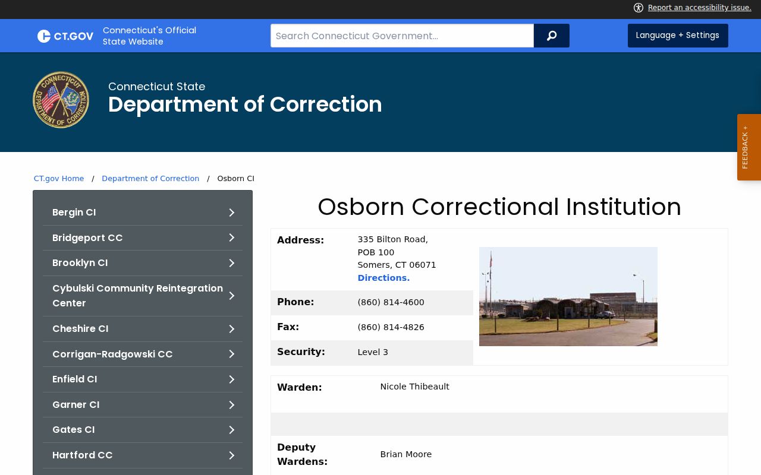Click the Osborn CI breadcrumb text
Viewport: 761px width, 475px height.
(235, 179)
